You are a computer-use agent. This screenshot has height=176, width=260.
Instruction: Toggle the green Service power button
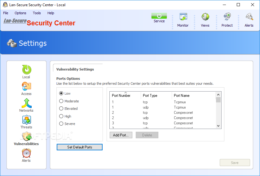159,16
